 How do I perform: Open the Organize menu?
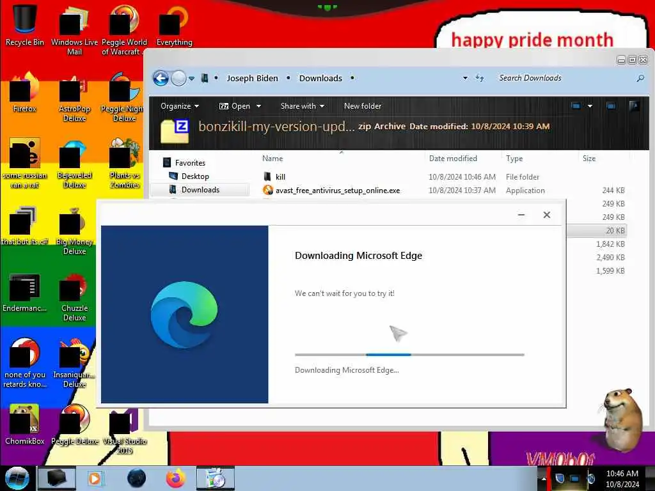180,106
